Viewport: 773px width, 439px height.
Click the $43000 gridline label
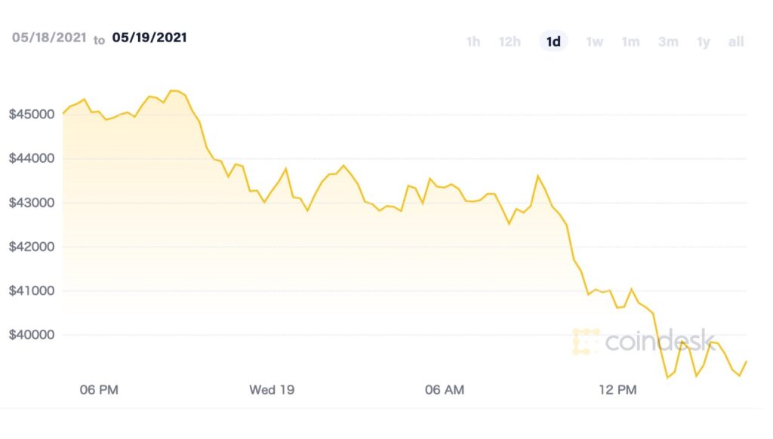coord(32,203)
